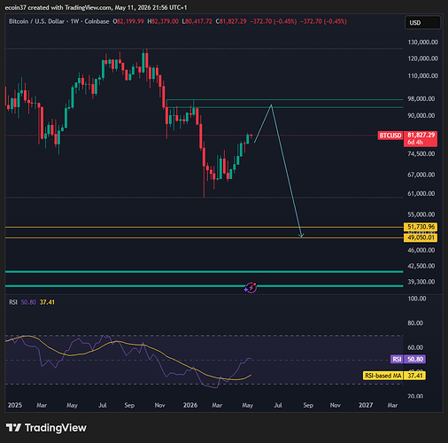Select the 81,827.29 current price label
Viewport: 448px width, 443px height.
click(421, 135)
